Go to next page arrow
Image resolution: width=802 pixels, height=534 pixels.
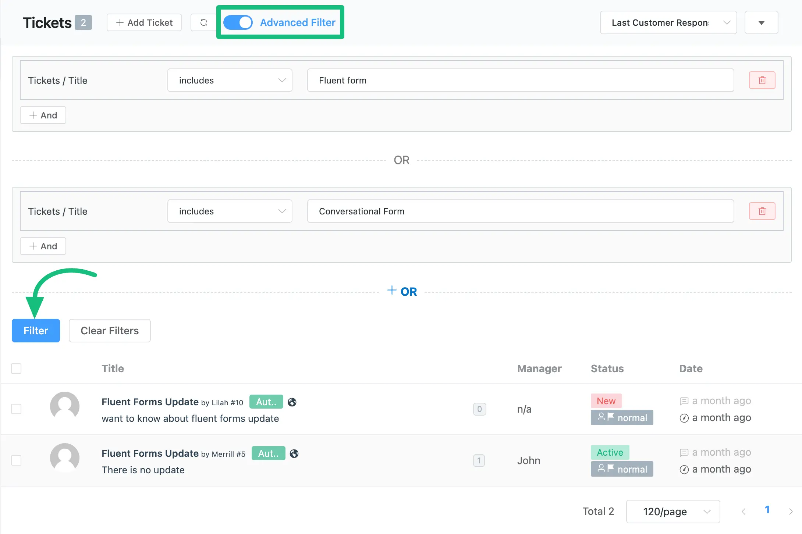(791, 511)
